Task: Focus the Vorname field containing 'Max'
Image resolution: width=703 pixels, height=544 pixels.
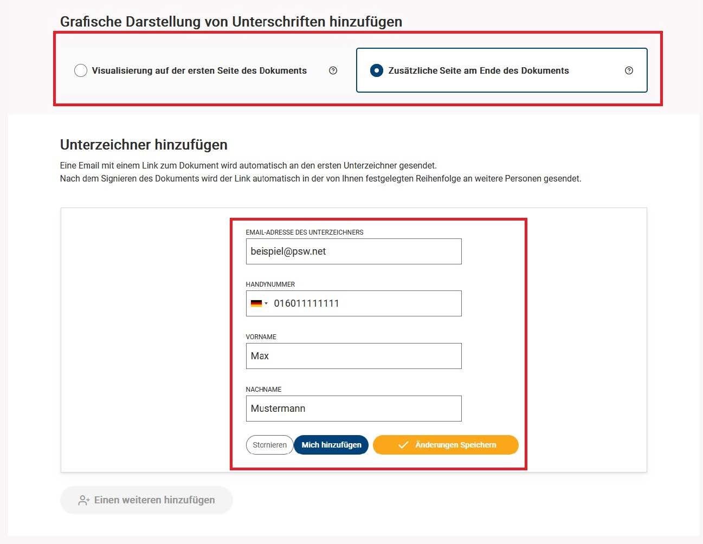Action: [x=353, y=356]
